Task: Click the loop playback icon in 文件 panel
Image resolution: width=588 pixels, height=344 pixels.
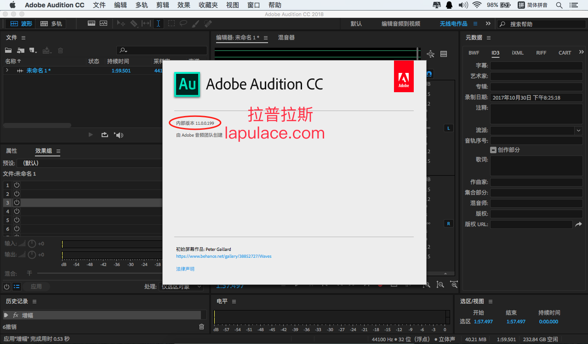Action: click(105, 135)
